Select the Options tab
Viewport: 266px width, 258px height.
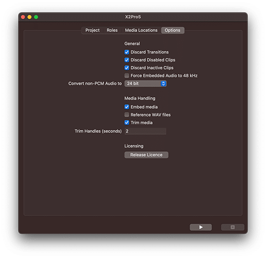[x=172, y=30]
